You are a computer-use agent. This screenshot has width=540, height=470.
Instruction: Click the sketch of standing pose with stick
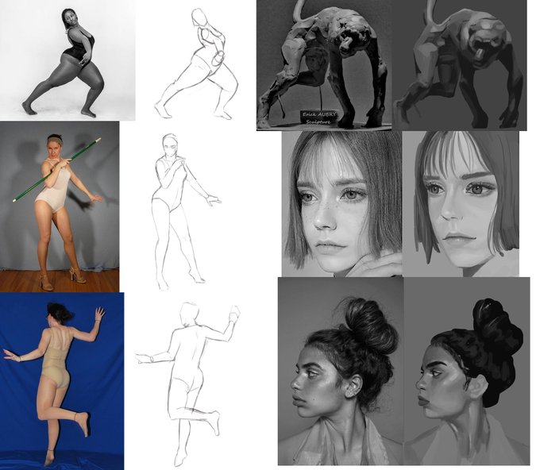tap(187, 211)
